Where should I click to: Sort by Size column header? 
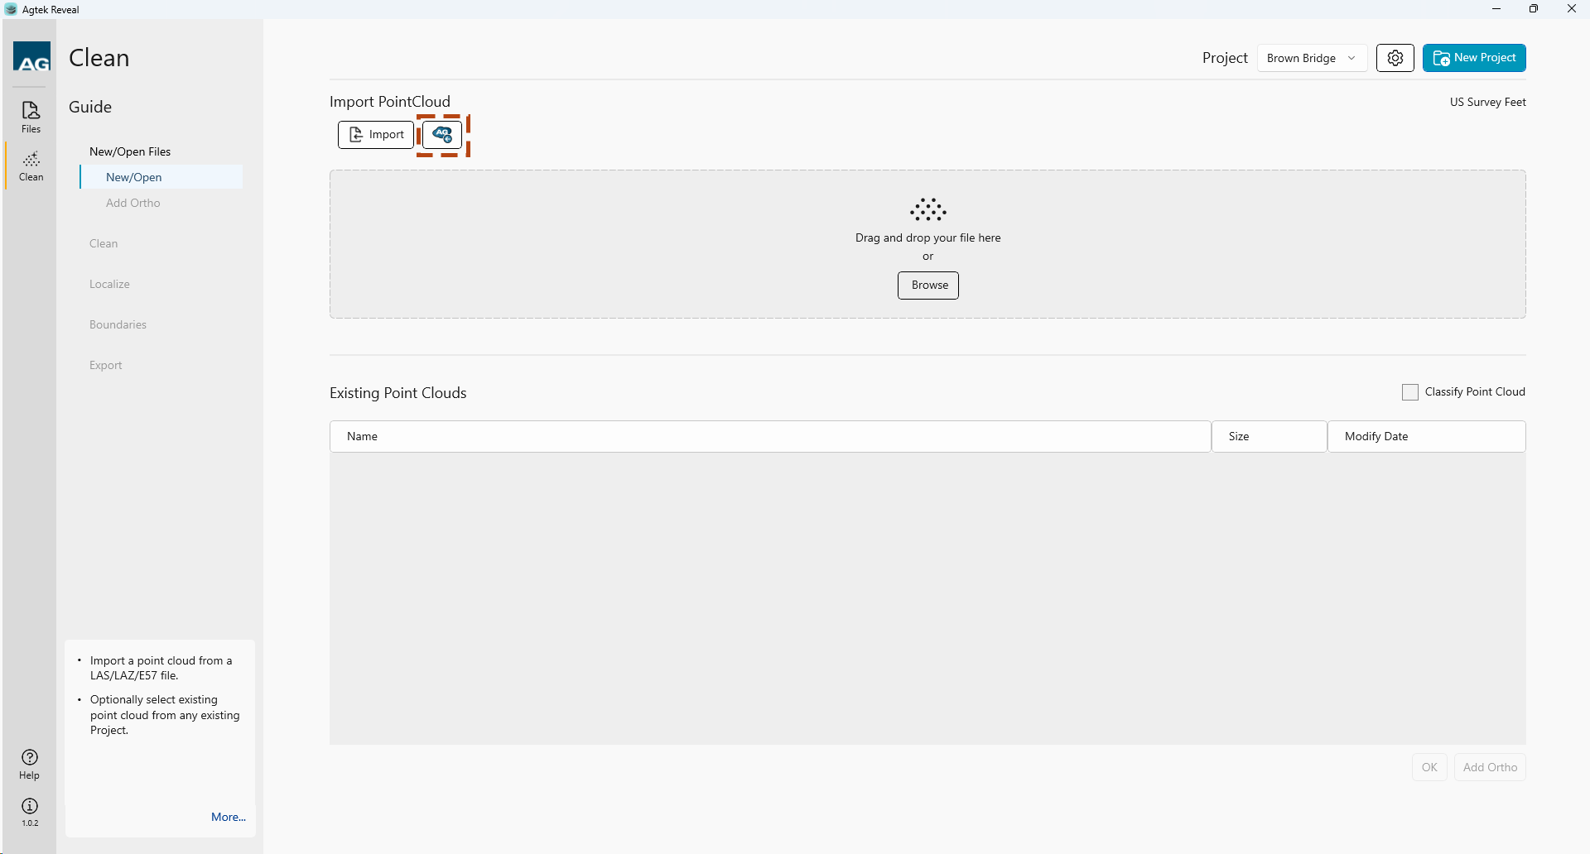tap(1270, 436)
